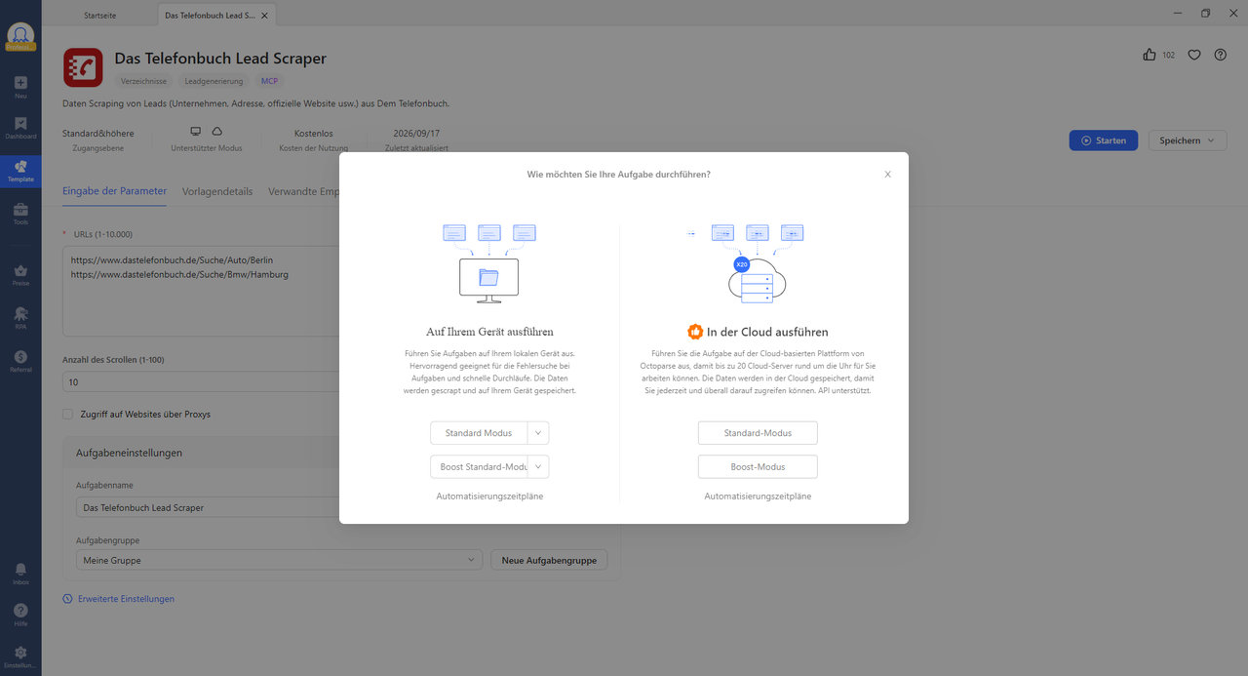1248x676 pixels.
Task: Click the Aufgabenname input field
Action: point(208,507)
